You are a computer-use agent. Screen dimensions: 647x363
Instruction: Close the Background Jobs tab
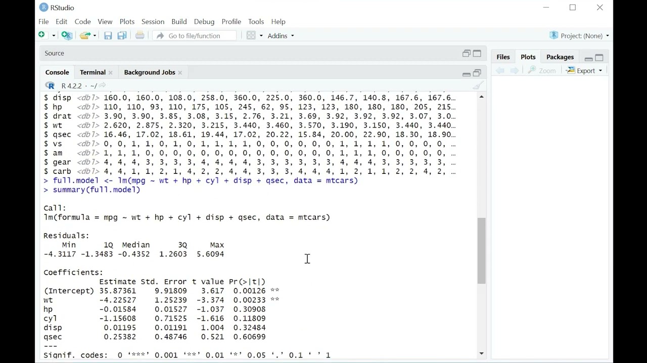pyautogui.click(x=180, y=73)
